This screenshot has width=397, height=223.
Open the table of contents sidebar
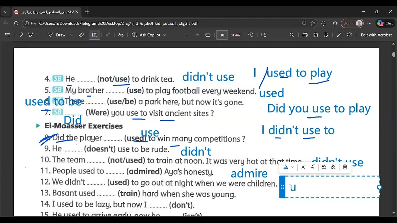tap(8, 35)
